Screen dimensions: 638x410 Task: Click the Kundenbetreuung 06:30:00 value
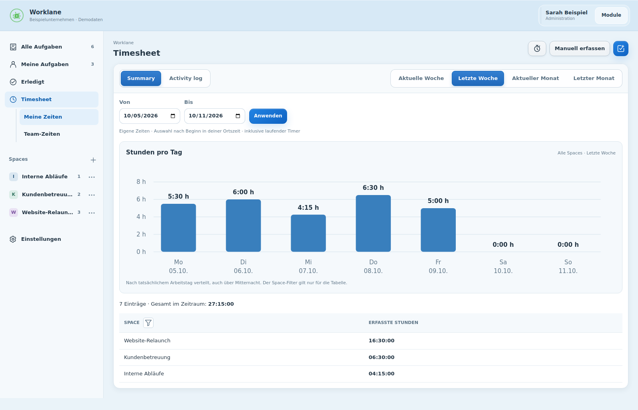pos(382,357)
